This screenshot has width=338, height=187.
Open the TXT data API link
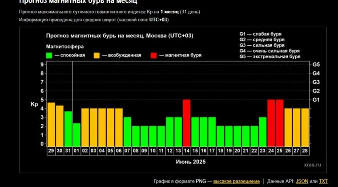tap(323, 181)
